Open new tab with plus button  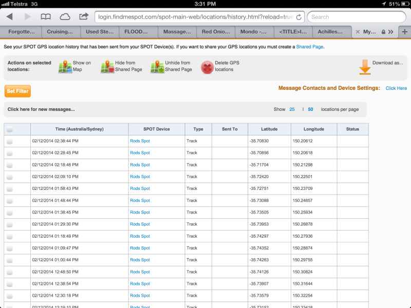[x=404, y=31]
